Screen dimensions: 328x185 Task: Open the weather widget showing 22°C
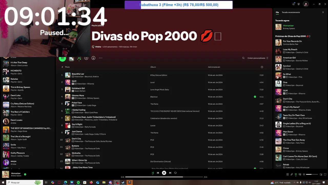point(280,182)
